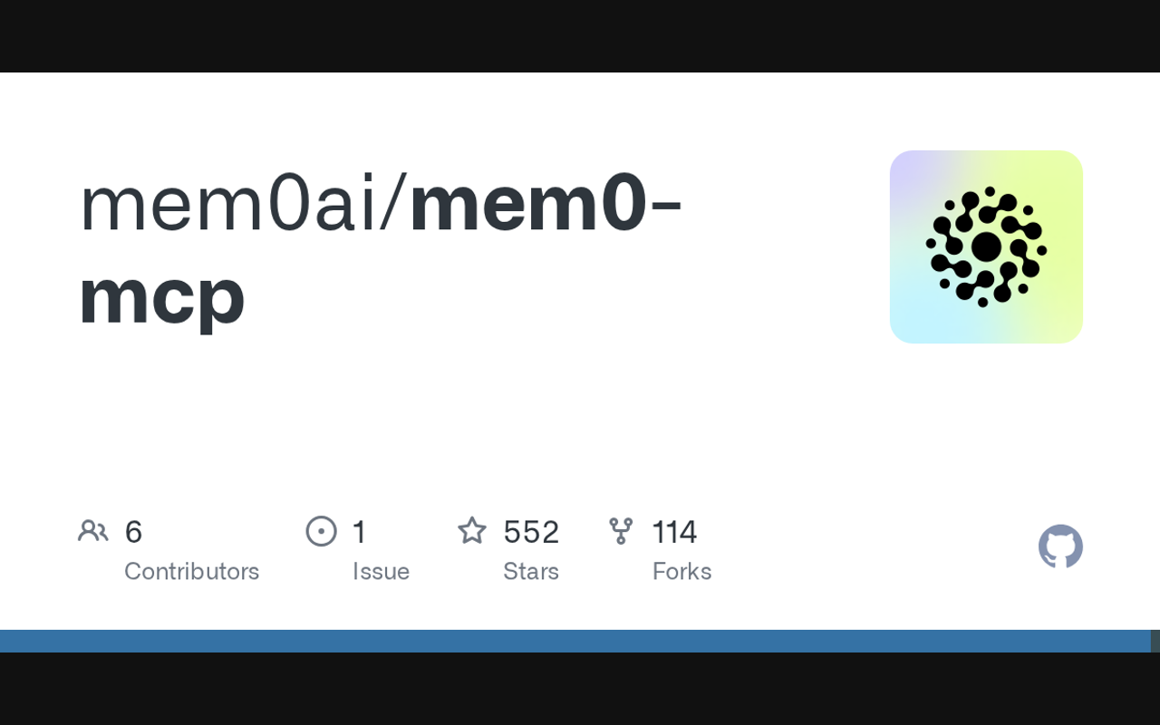
Task: Click the contributor count 6
Action: [133, 532]
